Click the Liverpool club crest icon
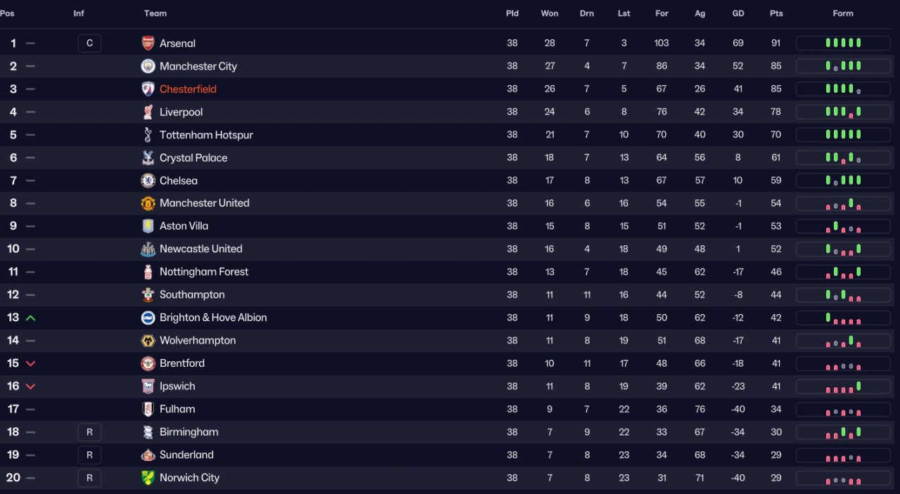 (148, 112)
